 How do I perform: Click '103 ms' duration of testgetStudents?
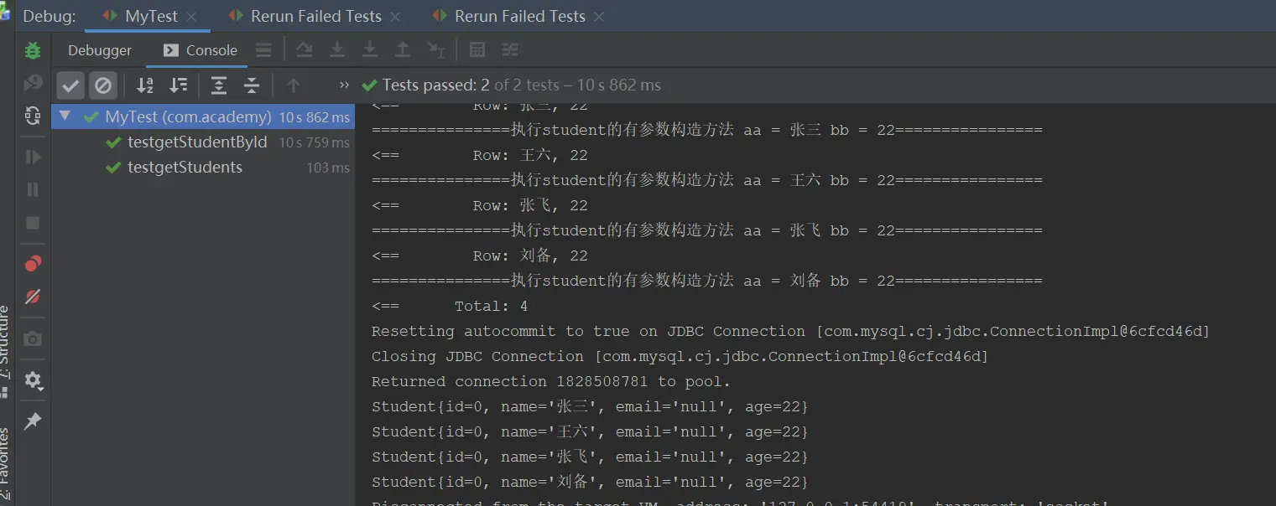[x=328, y=168]
